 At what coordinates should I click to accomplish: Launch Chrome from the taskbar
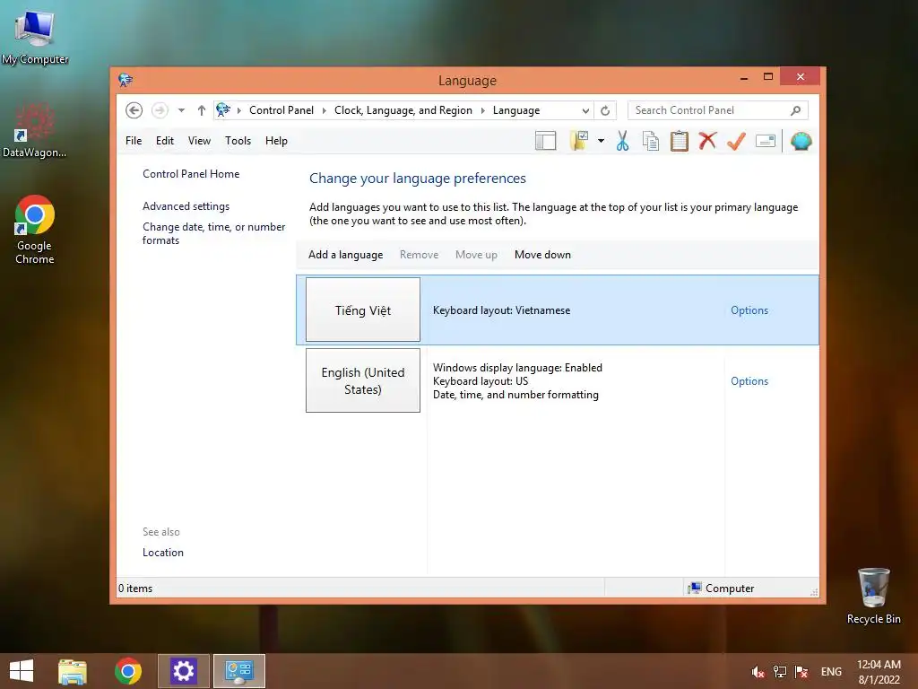(x=127, y=671)
